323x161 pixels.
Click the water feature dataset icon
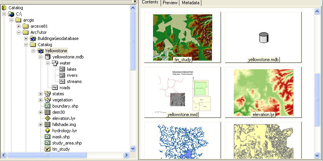(55, 63)
